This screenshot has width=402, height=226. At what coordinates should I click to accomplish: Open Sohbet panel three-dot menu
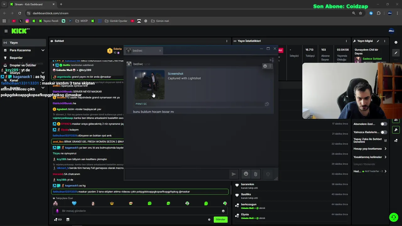pyautogui.click(x=227, y=41)
